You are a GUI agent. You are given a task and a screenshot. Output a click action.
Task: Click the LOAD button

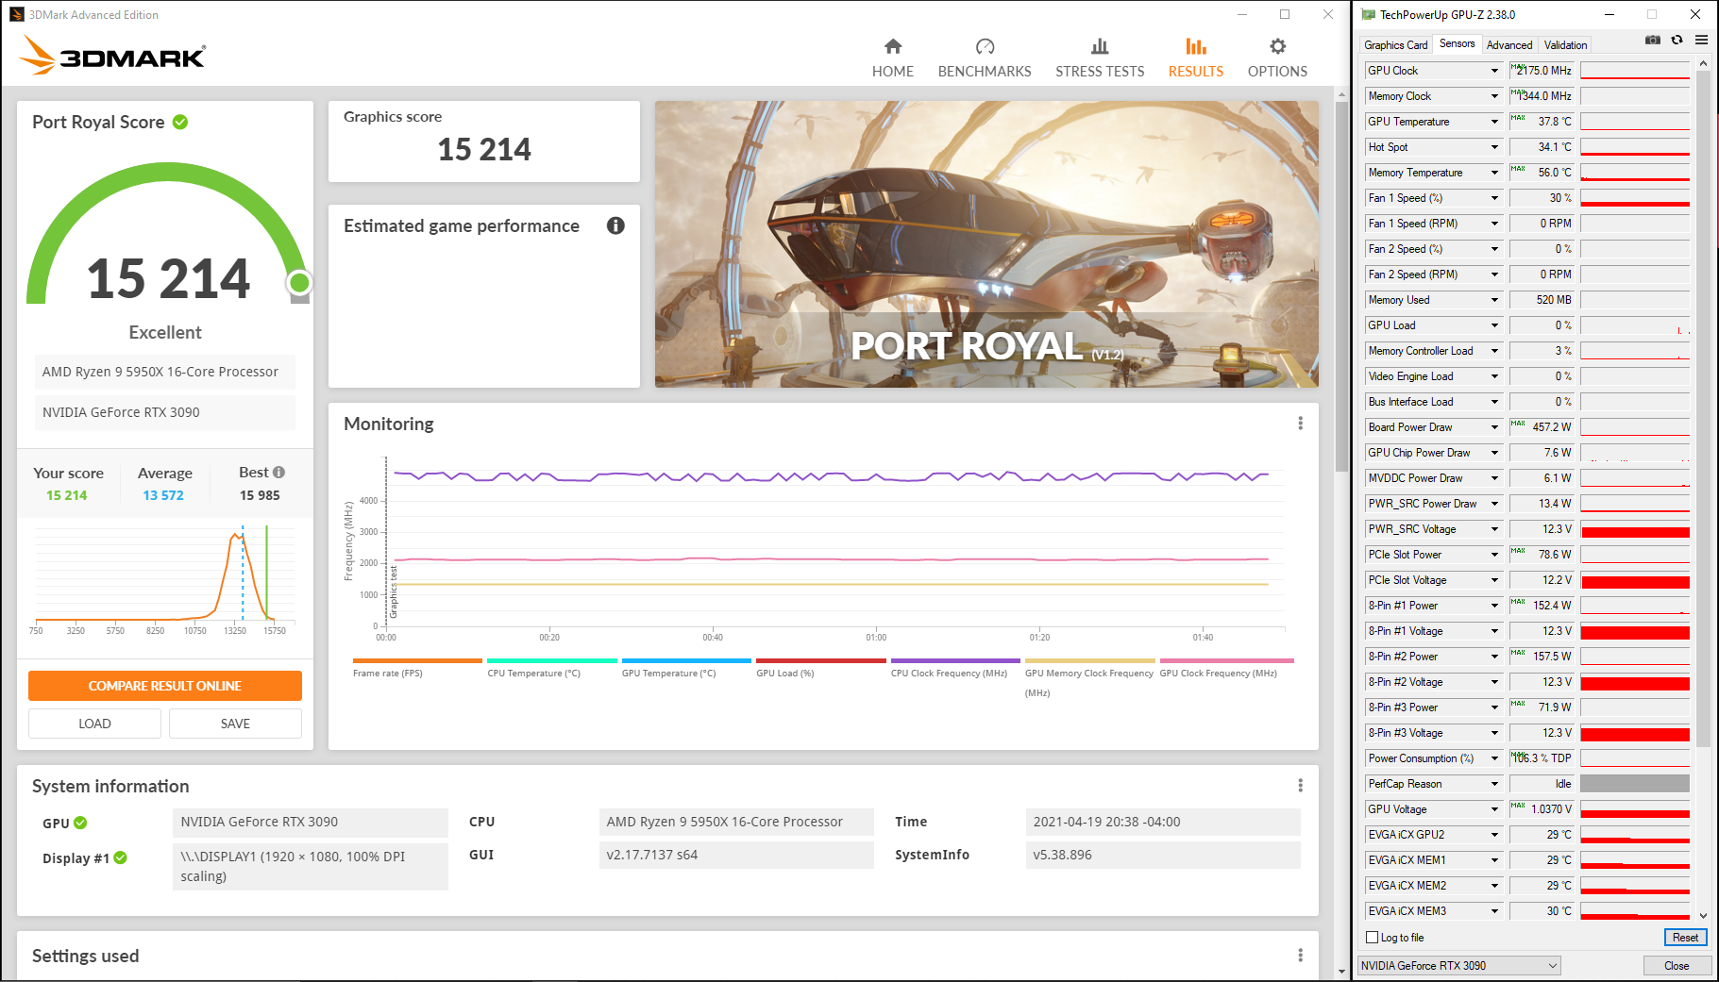coord(94,724)
